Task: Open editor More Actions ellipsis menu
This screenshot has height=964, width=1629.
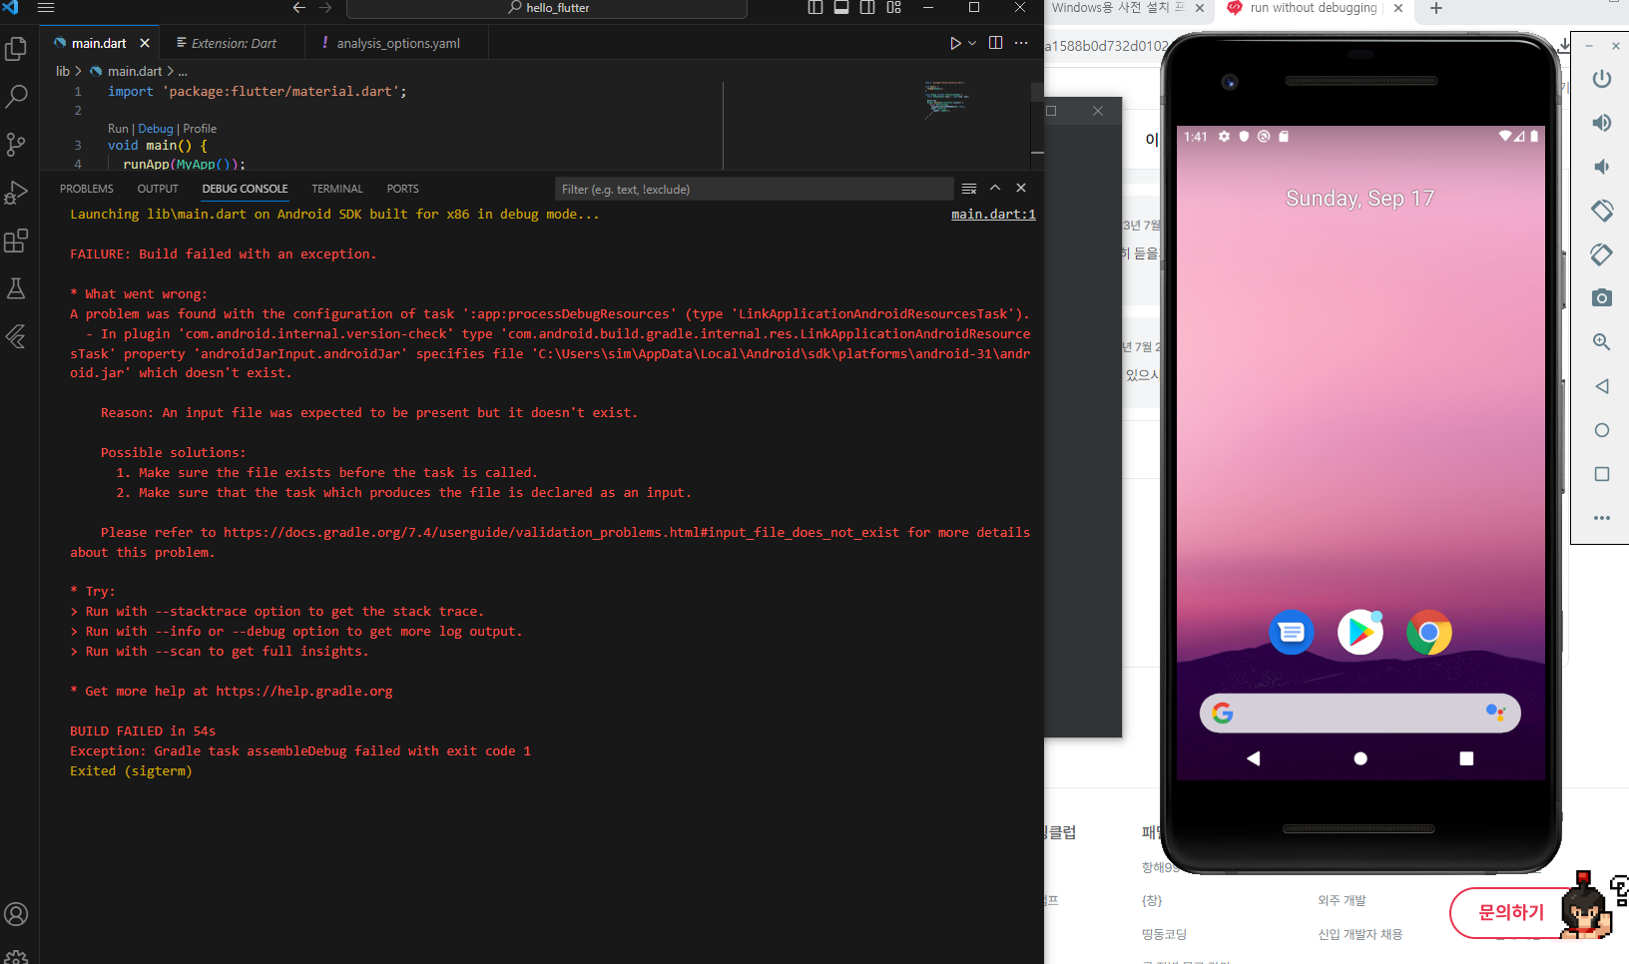Action: click(x=1021, y=43)
